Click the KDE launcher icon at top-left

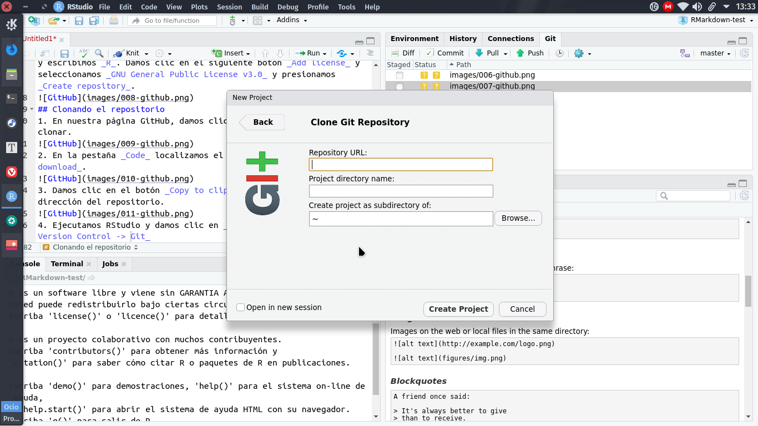[12, 24]
